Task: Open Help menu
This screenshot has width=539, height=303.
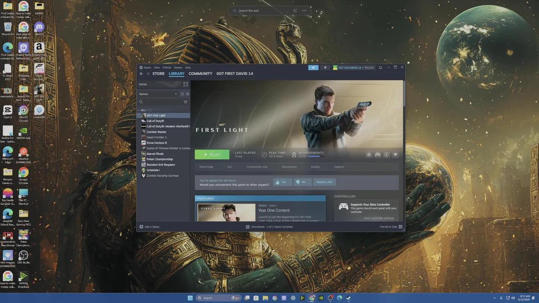Action: (x=188, y=67)
